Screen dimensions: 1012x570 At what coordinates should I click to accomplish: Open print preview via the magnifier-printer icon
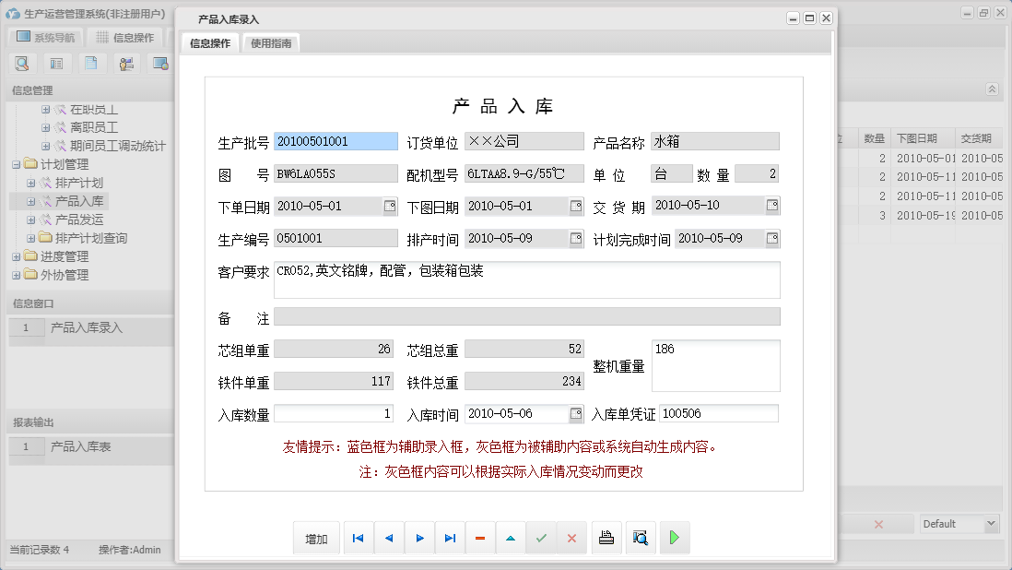click(641, 537)
